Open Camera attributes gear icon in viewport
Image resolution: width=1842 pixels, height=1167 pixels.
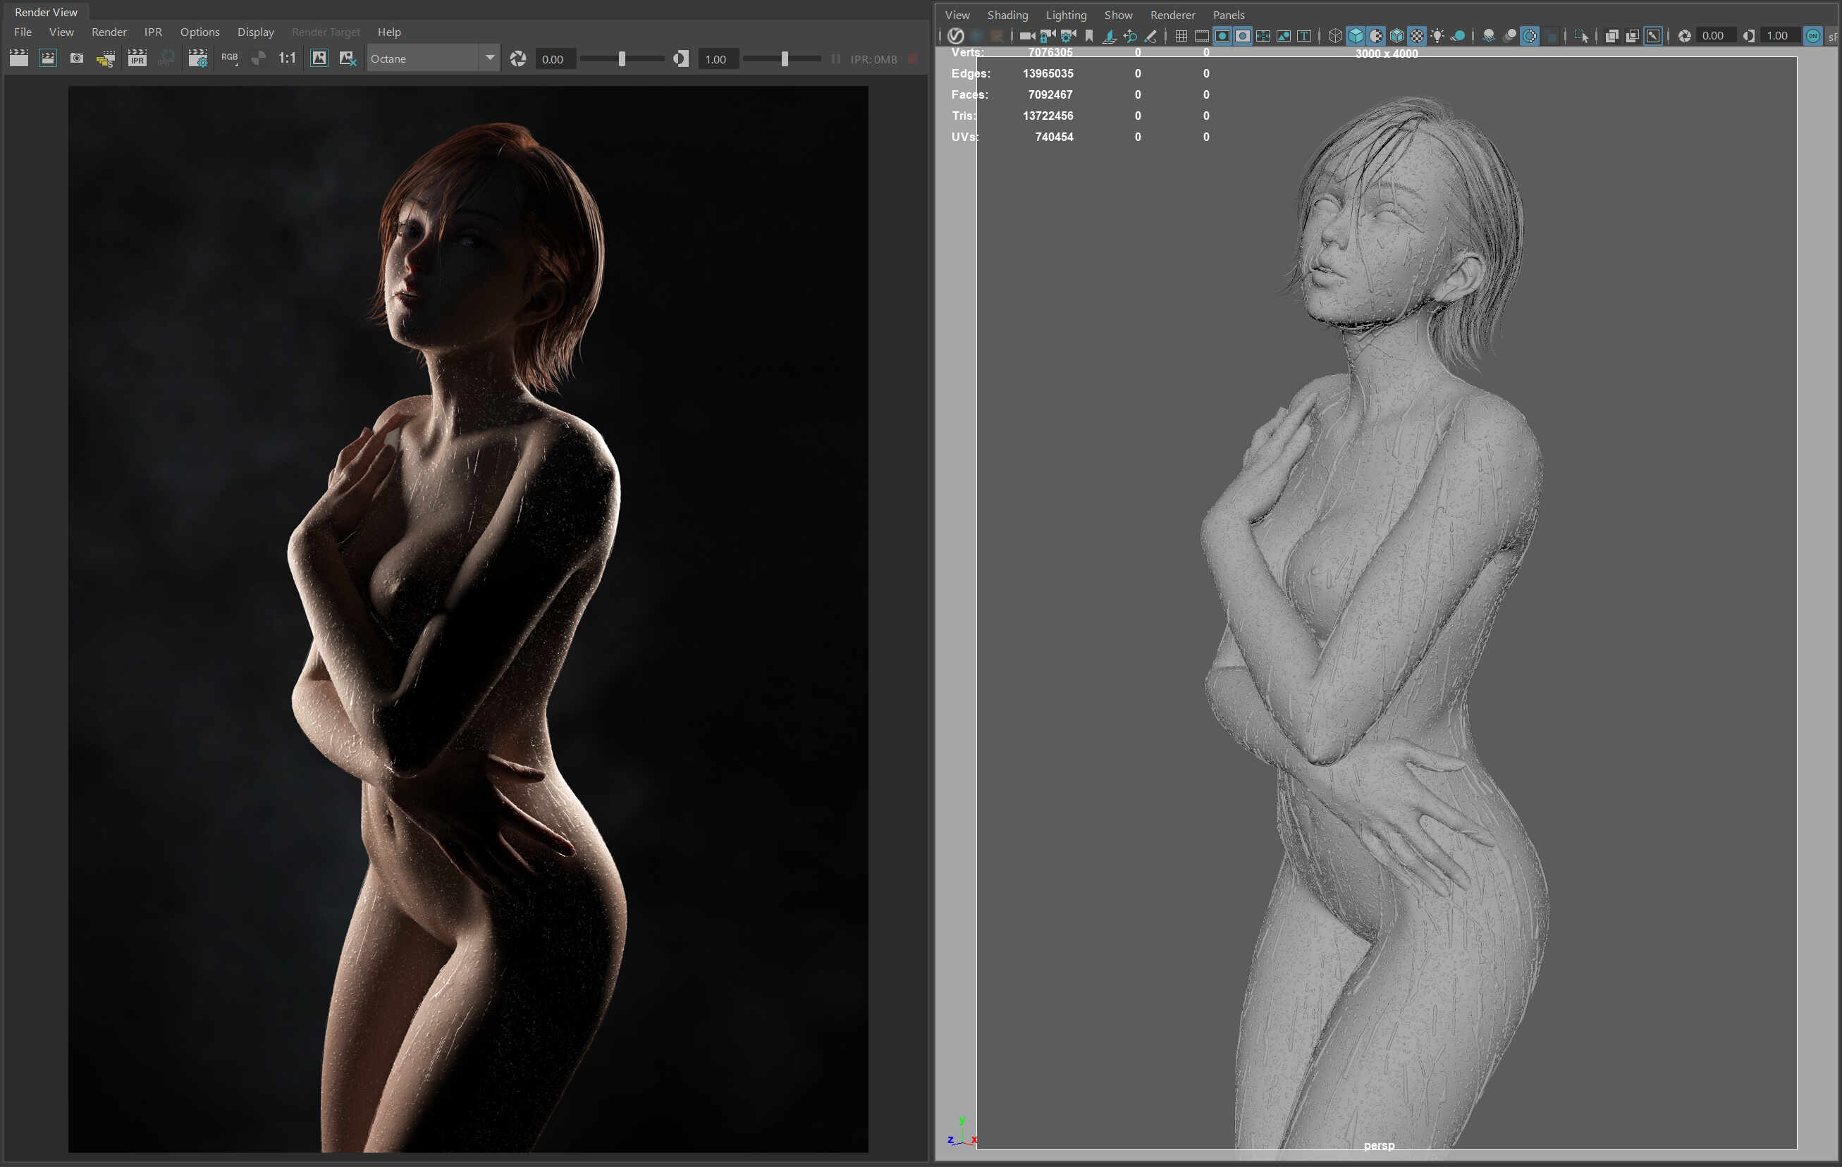(1069, 36)
